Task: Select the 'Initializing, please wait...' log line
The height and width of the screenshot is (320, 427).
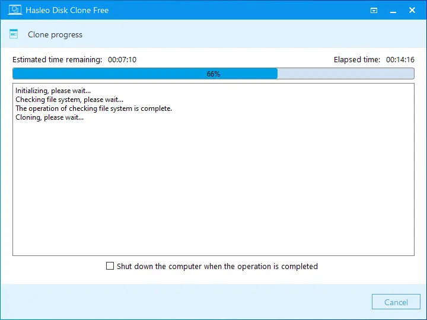Action: click(53, 91)
